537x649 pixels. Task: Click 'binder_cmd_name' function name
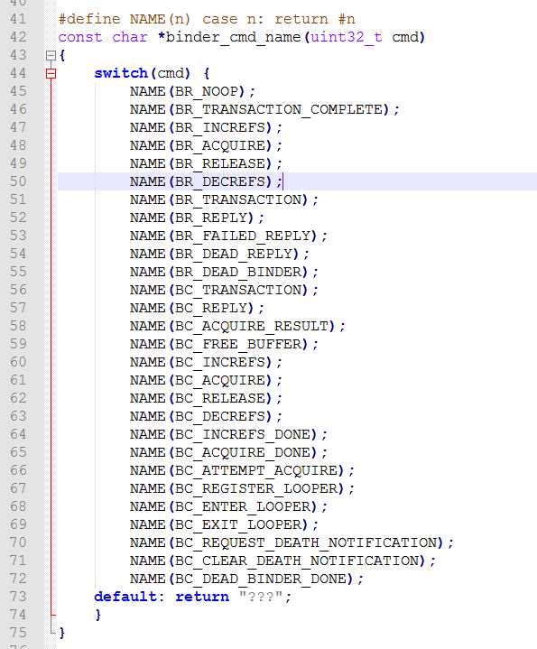[233, 37]
